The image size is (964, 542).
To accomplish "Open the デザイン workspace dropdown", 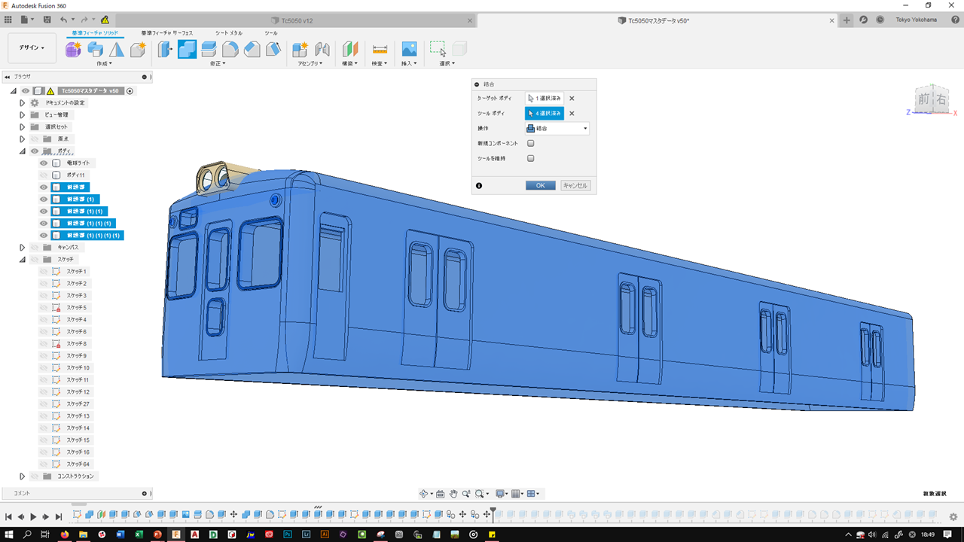I will (32, 48).
